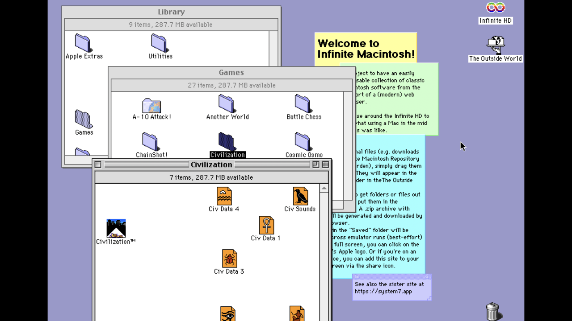
Task: Select the ChainShot! folder
Action: point(151,141)
